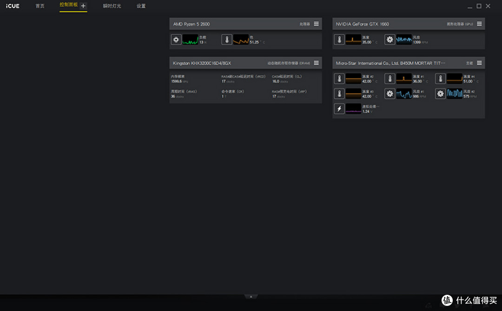
Task: Click the GTX 1660 temperature graph
Action: (353, 39)
